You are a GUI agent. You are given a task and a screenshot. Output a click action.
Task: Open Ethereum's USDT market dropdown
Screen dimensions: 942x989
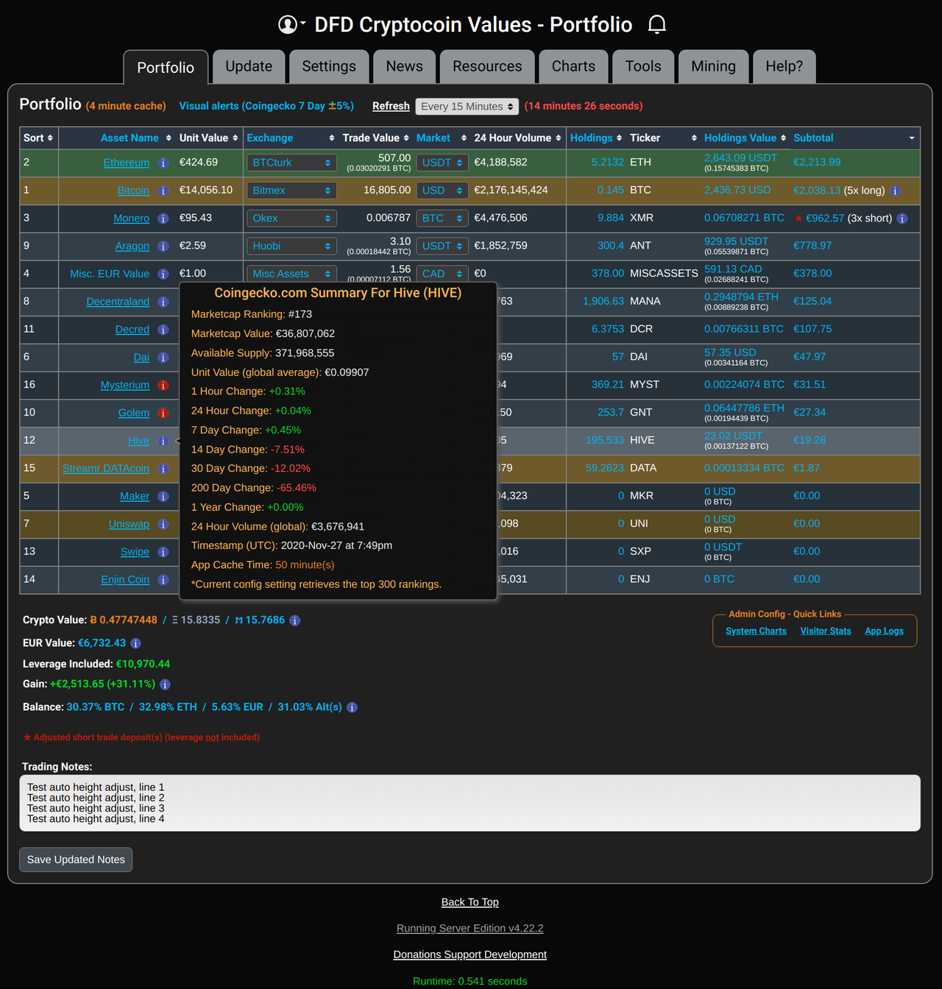(442, 163)
